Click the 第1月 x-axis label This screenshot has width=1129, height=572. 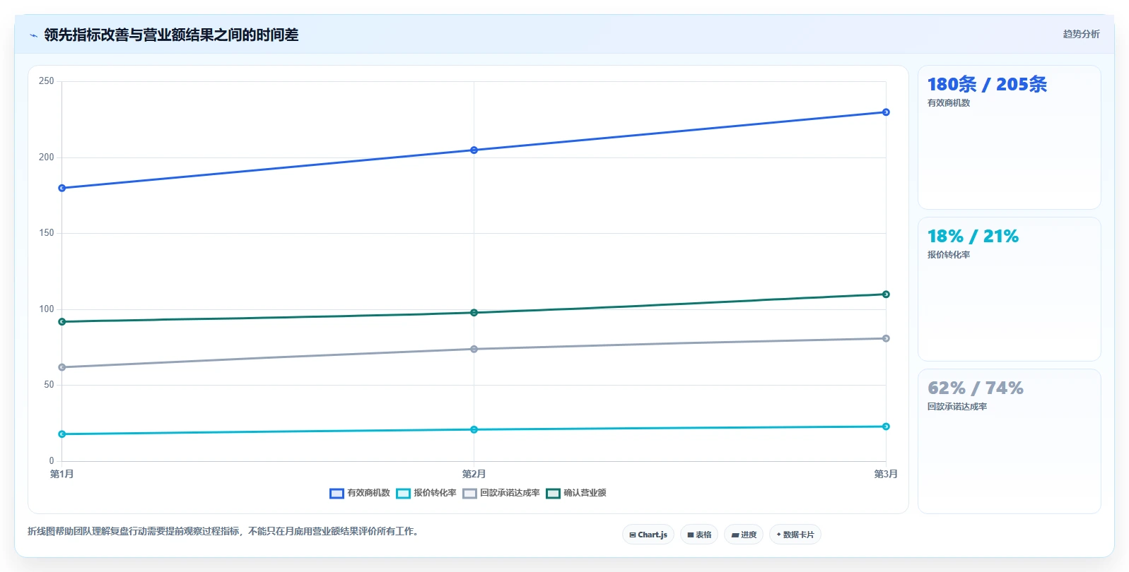pyautogui.click(x=62, y=474)
